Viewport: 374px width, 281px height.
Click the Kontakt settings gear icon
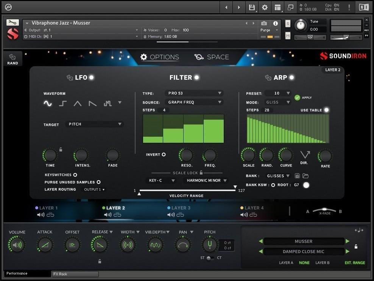tap(265, 7)
